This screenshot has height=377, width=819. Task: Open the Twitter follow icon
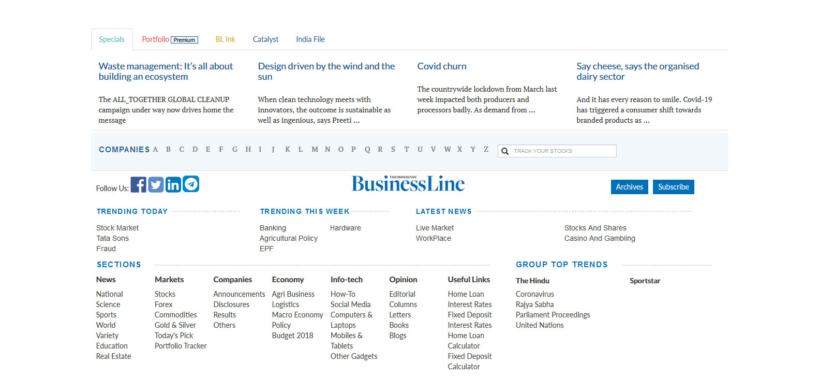point(156,185)
